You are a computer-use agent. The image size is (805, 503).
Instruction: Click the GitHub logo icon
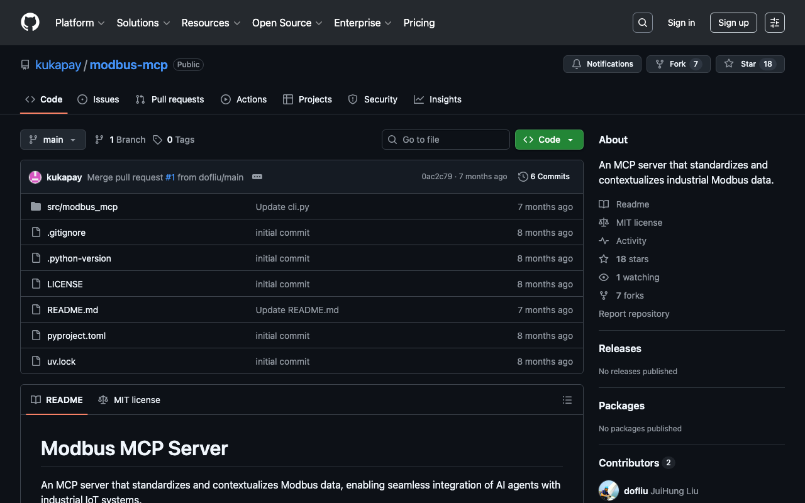click(30, 23)
